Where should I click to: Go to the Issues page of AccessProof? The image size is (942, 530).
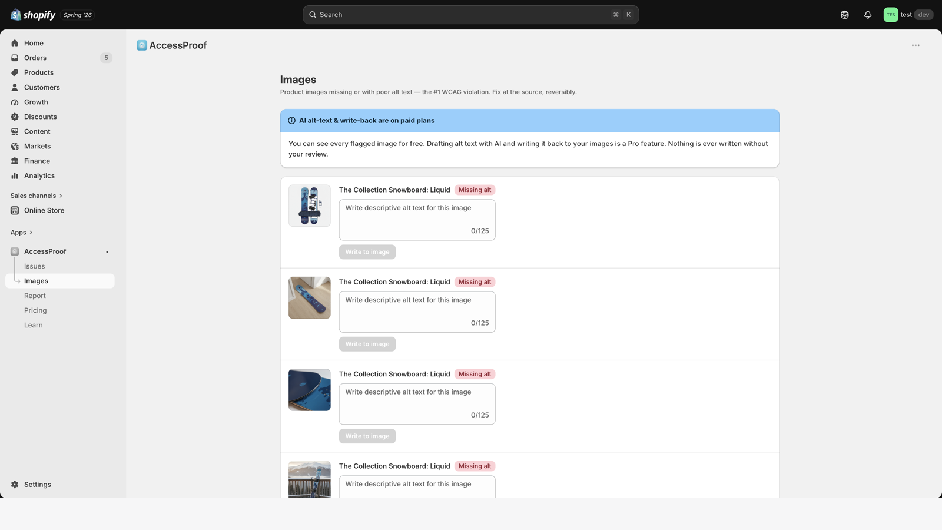click(34, 266)
